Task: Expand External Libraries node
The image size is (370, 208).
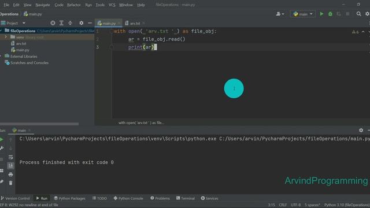Action: pos(1,57)
